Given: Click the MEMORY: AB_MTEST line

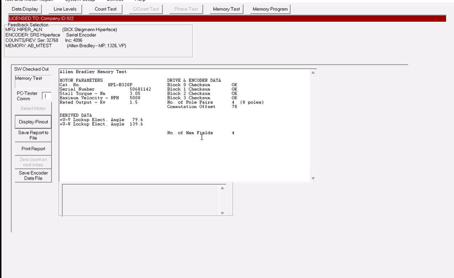Looking at the screenshot, I should 28,46.
